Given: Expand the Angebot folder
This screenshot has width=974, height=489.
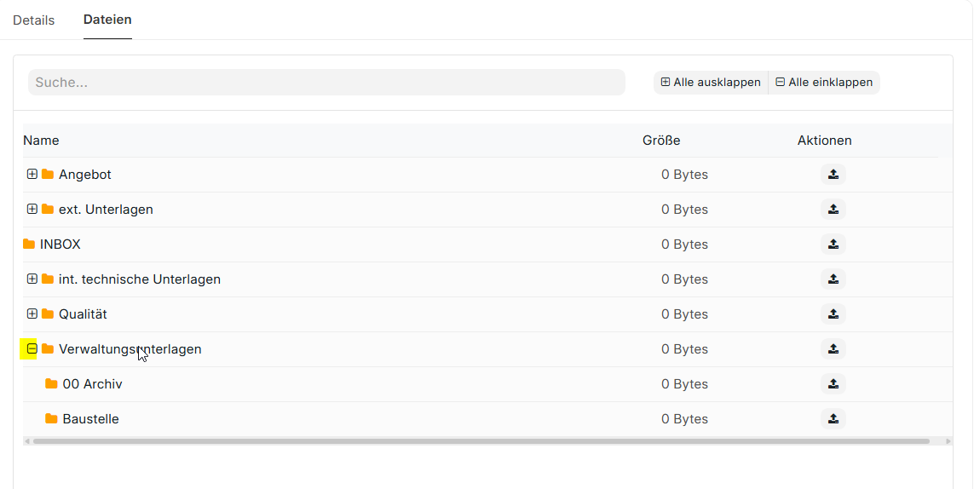Looking at the screenshot, I should (32, 175).
